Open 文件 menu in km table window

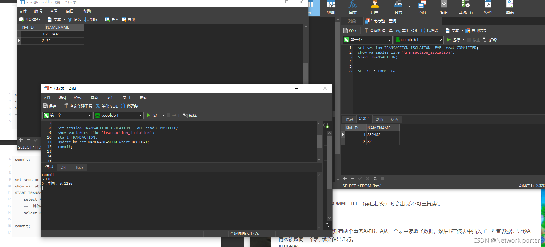pos(23,11)
